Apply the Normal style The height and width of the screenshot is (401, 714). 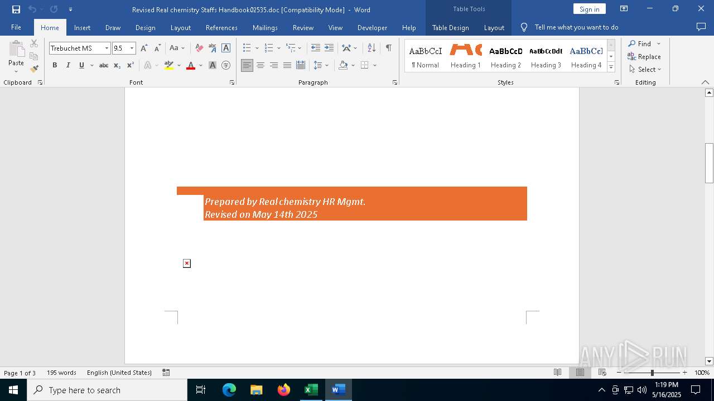click(426, 57)
